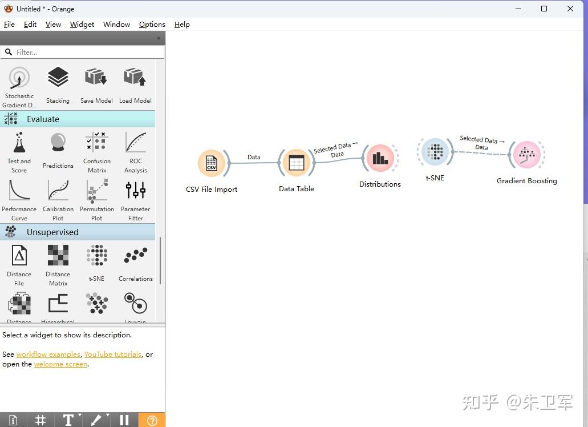Select the ROC Analysis widget
588x427 pixels.
(136, 152)
